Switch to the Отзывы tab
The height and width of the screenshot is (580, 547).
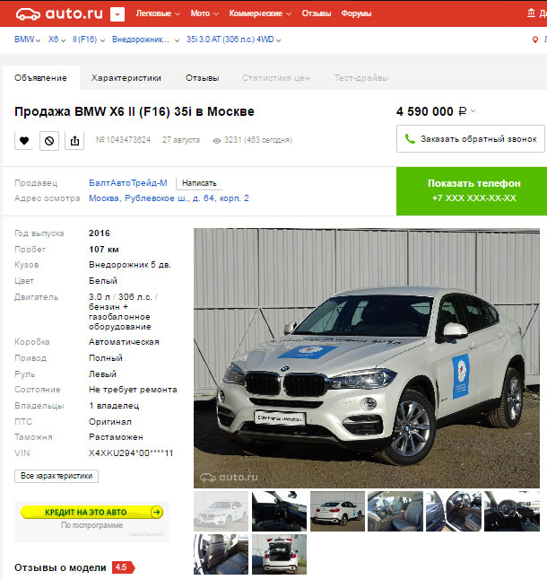pos(203,78)
